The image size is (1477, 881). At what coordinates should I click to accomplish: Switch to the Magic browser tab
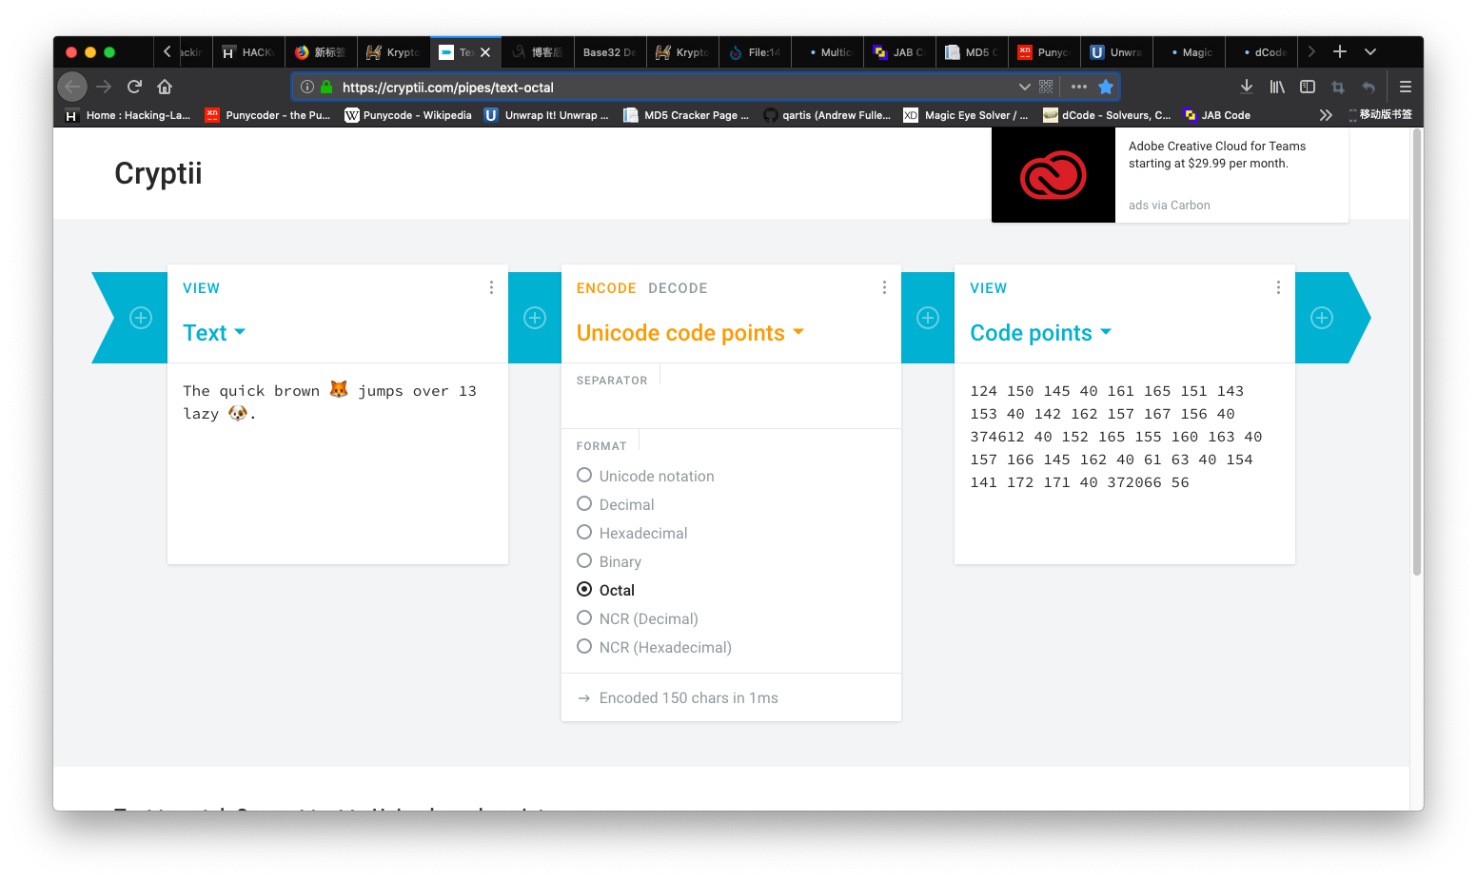tap(1190, 52)
